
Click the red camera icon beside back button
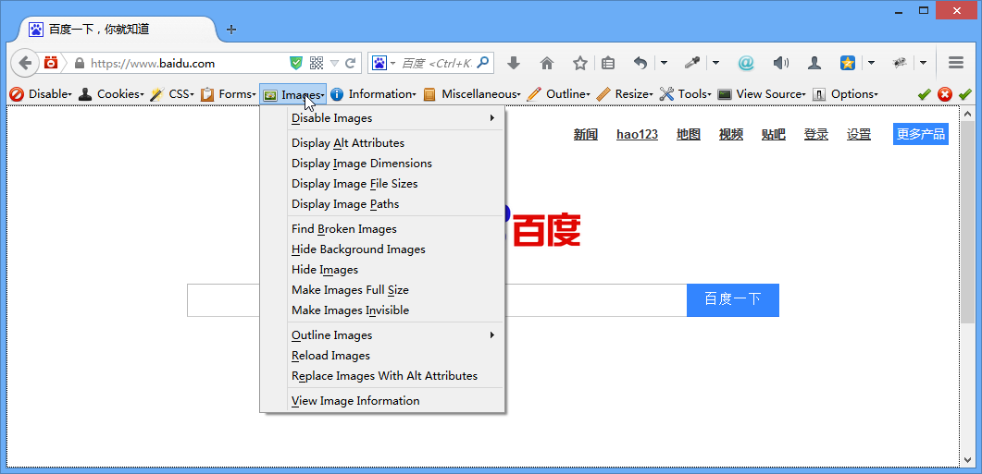(x=51, y=63)
